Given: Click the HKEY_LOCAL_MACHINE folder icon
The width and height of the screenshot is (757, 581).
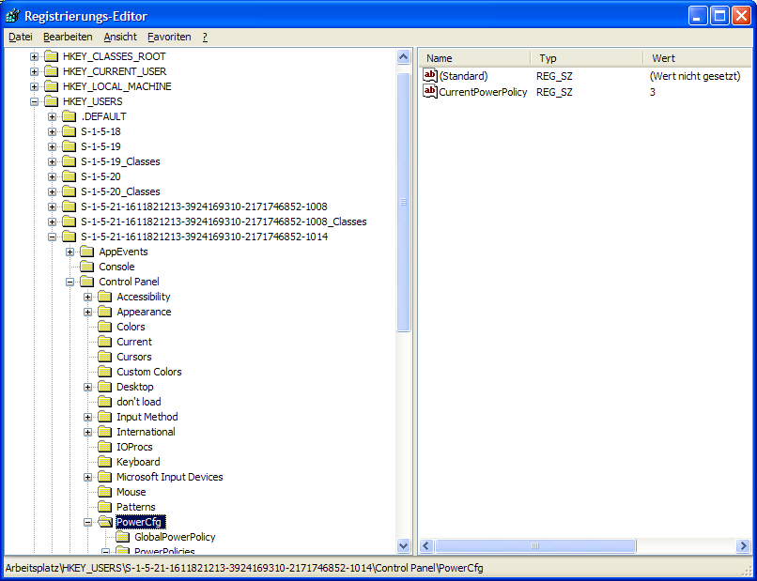Looking at the screenshot, I should (51, 86).
